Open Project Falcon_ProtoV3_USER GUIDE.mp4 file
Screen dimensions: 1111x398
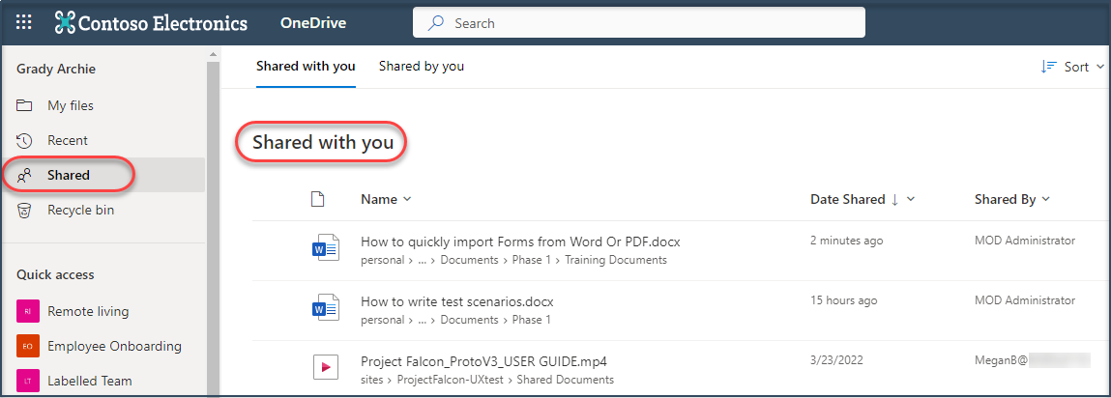pyautogui.click(x=483, y=361)
